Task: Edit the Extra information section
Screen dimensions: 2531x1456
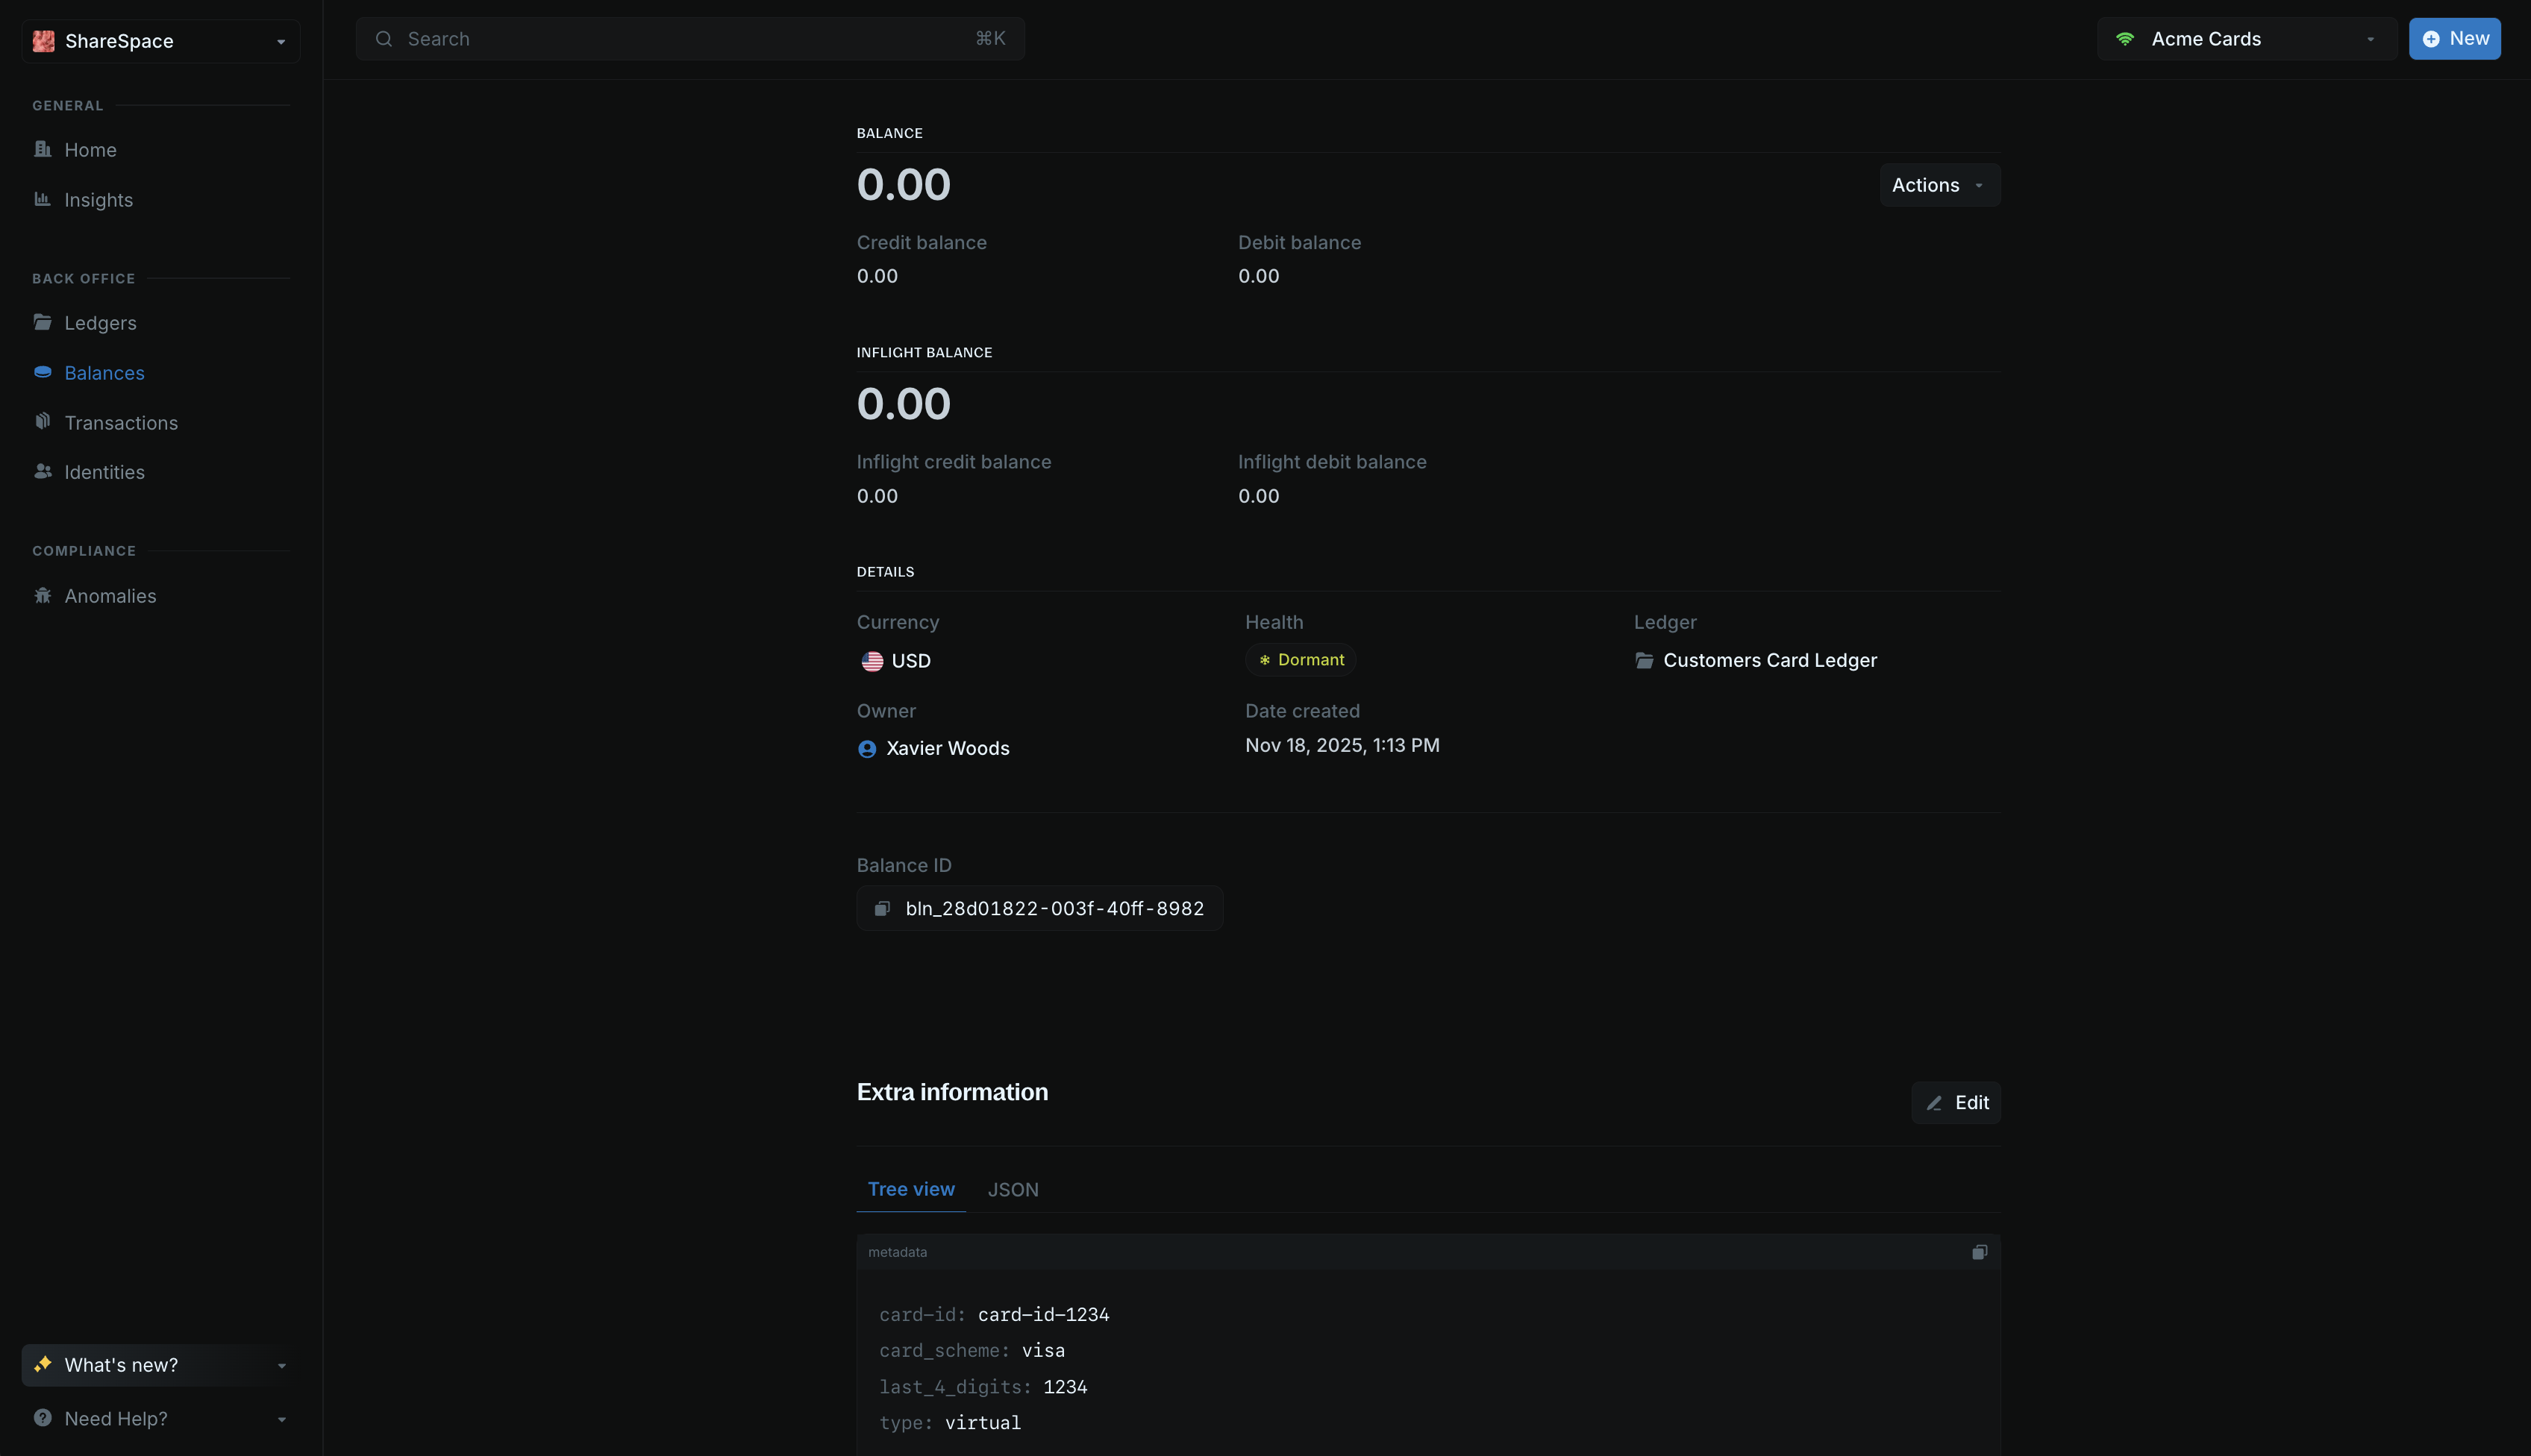Action: point(1956,1102)
